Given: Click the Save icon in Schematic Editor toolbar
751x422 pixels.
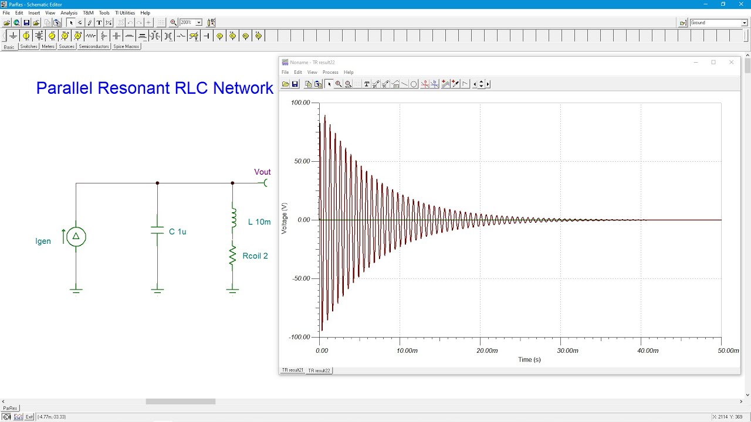Looking at the screenshot, I should point(26,22).
